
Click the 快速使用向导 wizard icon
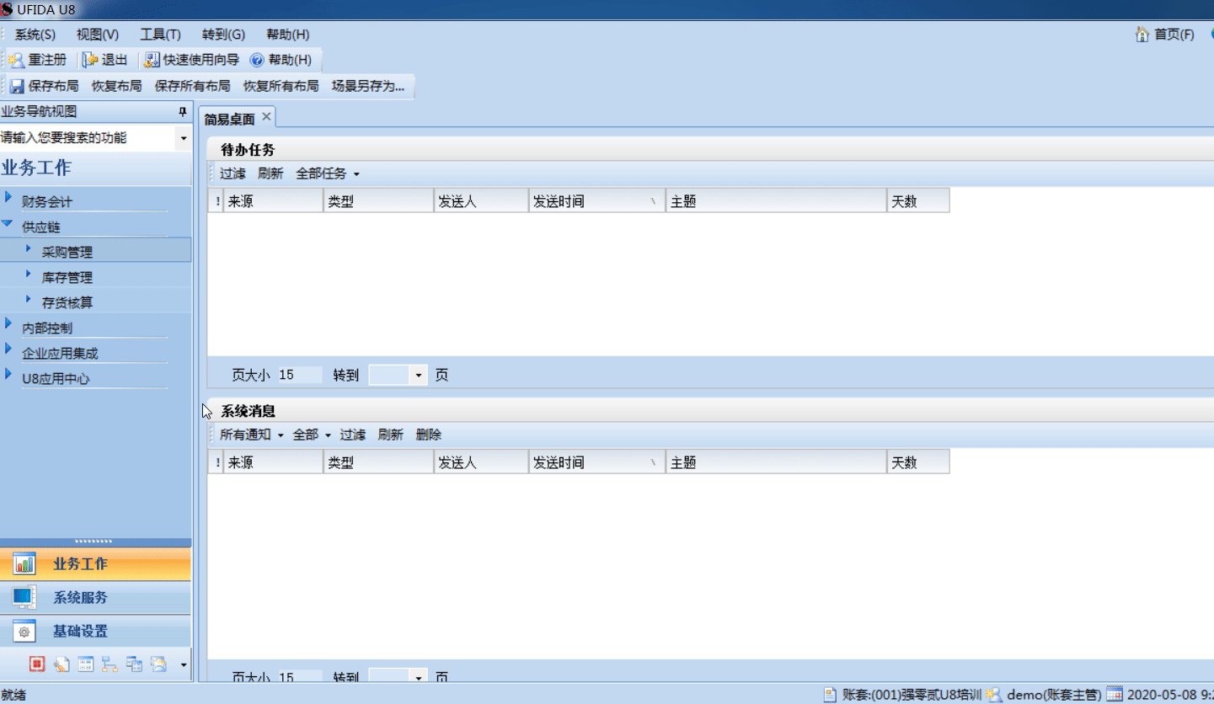coord(152,60)
